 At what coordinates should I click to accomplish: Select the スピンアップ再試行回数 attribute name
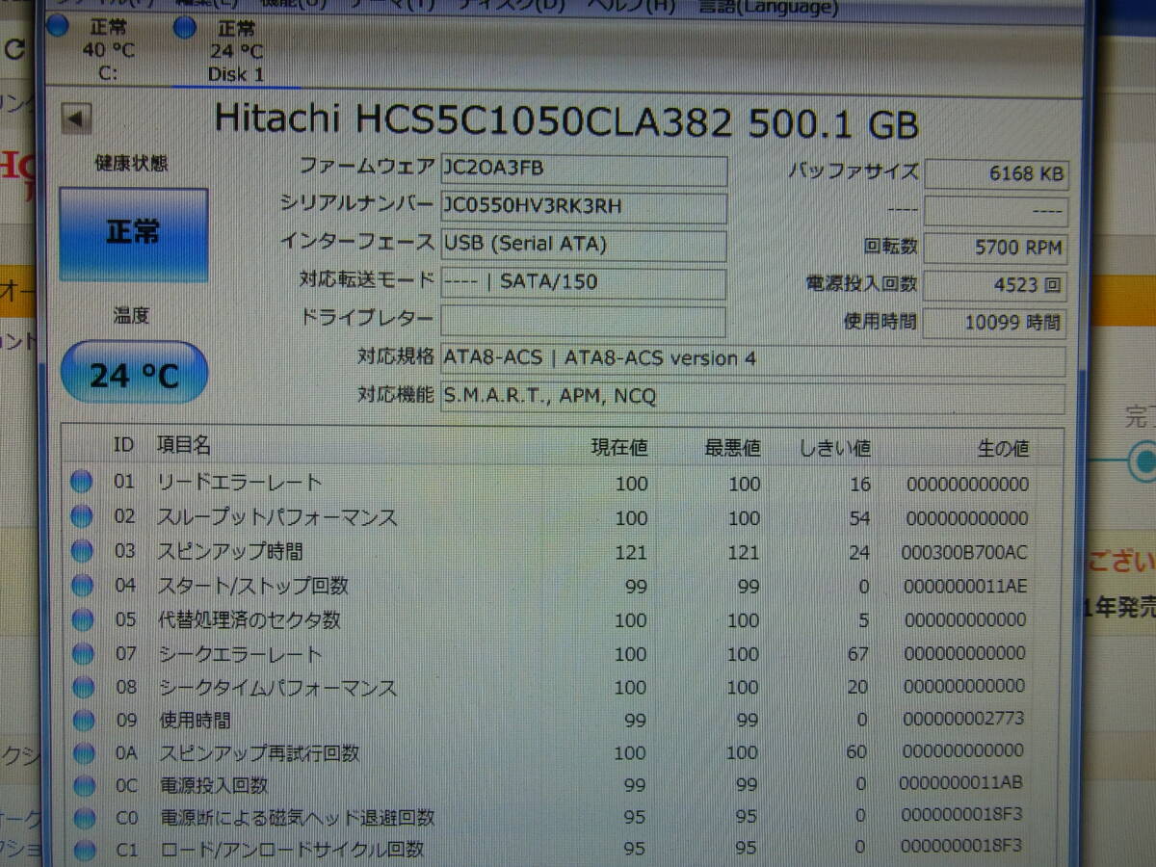point(260,752)
